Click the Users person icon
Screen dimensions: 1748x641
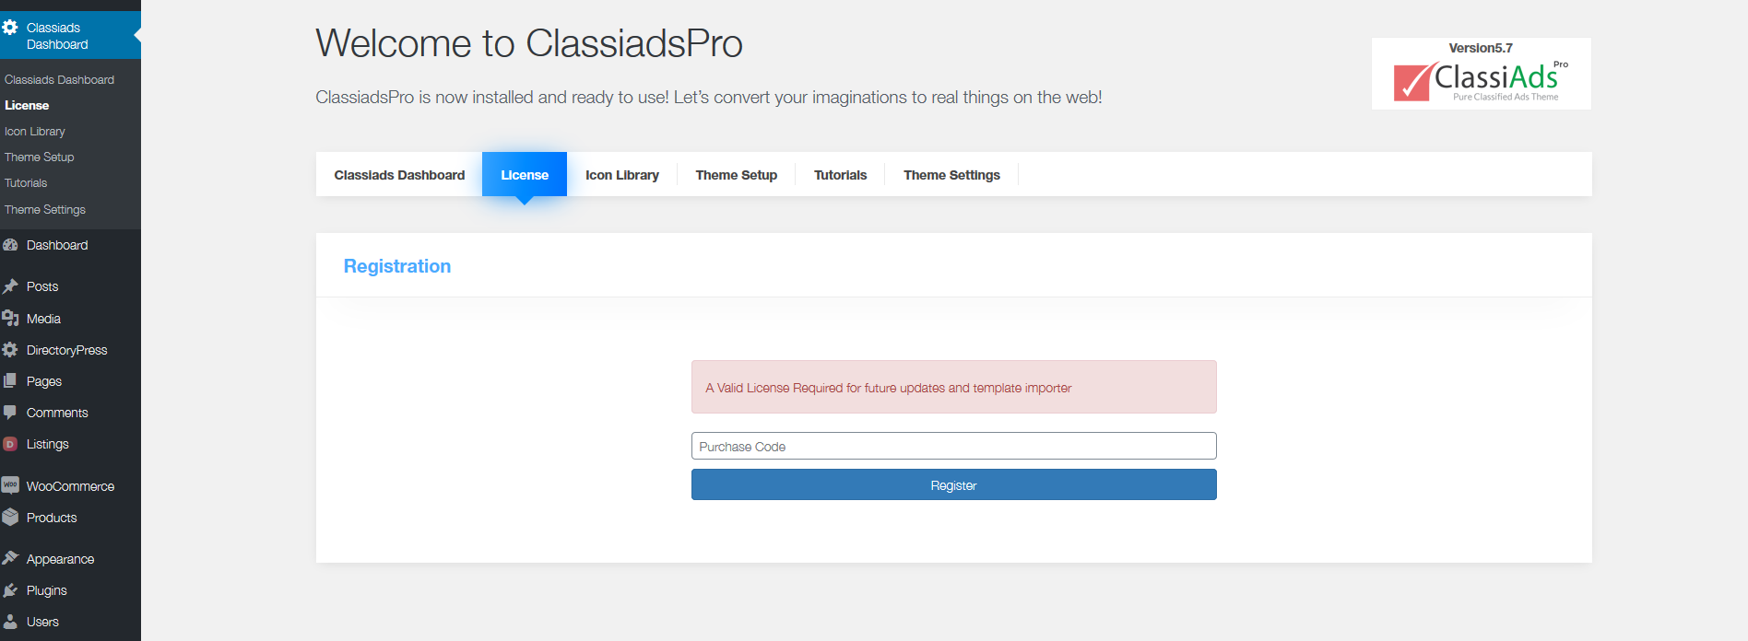[x=10, y=622]
